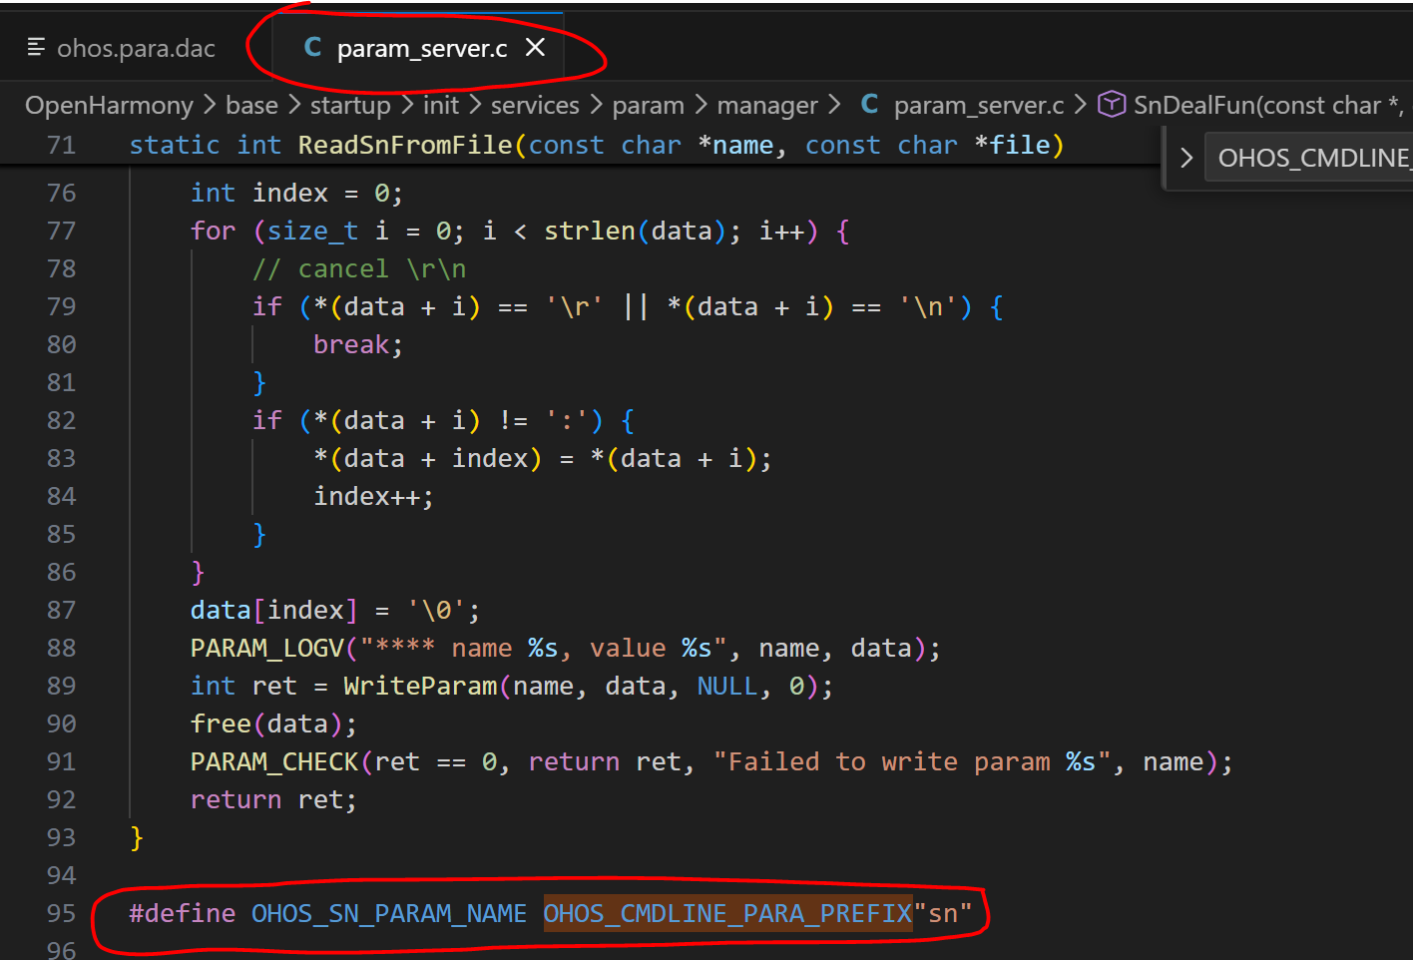Image resolution: width=1413 pixels, height=960 pixels.
Task: Close the param_server.c tab
Action: (536, 47)
